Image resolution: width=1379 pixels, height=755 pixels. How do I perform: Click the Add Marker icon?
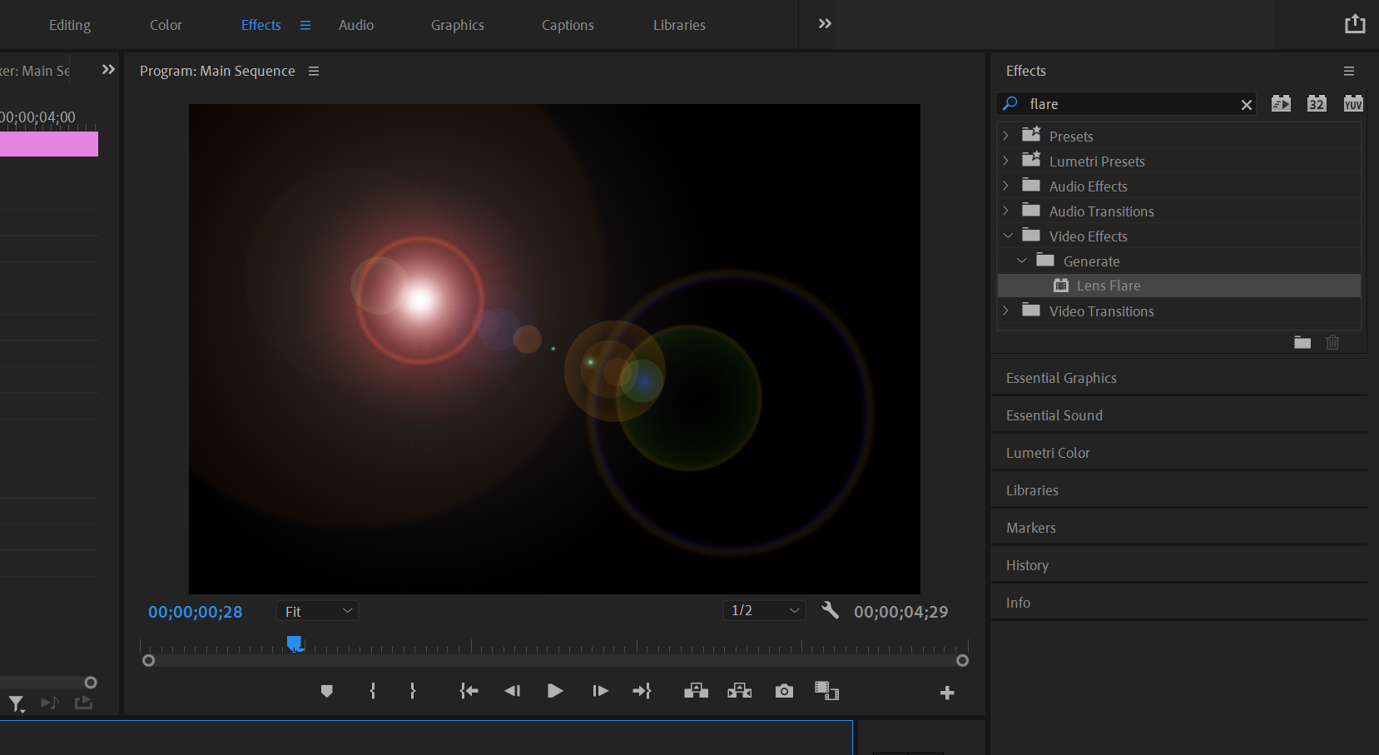pos(326,691)
